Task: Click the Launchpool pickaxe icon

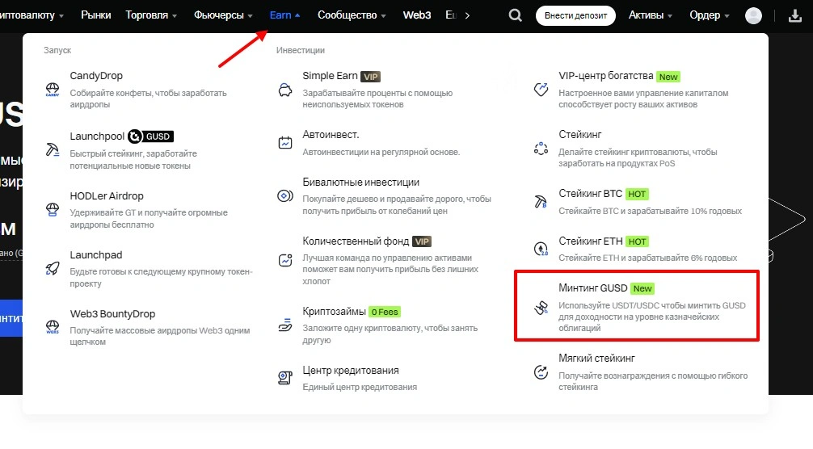Action: tap(53, 150)
